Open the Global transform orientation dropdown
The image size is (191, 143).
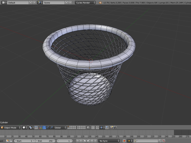(x=60, y=128)
